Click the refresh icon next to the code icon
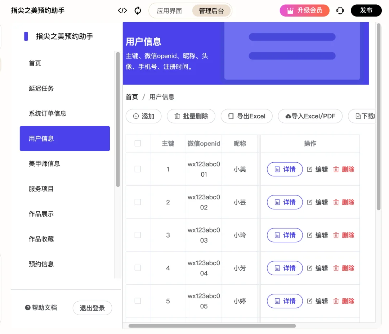Viewport: 389px width, 334px height. click(x=138, y=10)
